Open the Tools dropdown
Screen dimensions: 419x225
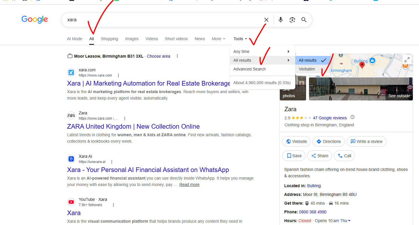click(x=240, y=39)
